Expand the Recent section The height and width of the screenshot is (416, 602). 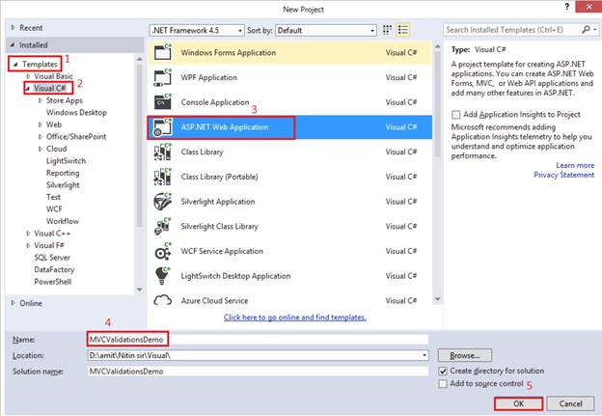click(x=14, y=28)
